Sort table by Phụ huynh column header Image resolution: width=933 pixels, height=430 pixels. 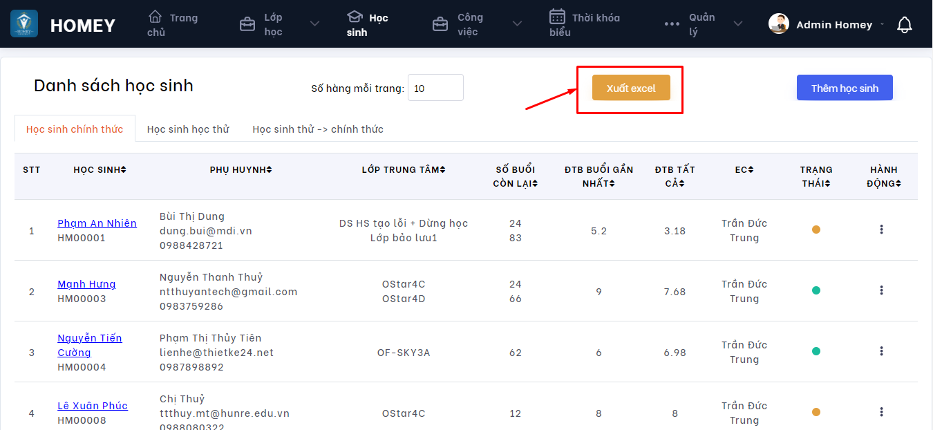241,170
